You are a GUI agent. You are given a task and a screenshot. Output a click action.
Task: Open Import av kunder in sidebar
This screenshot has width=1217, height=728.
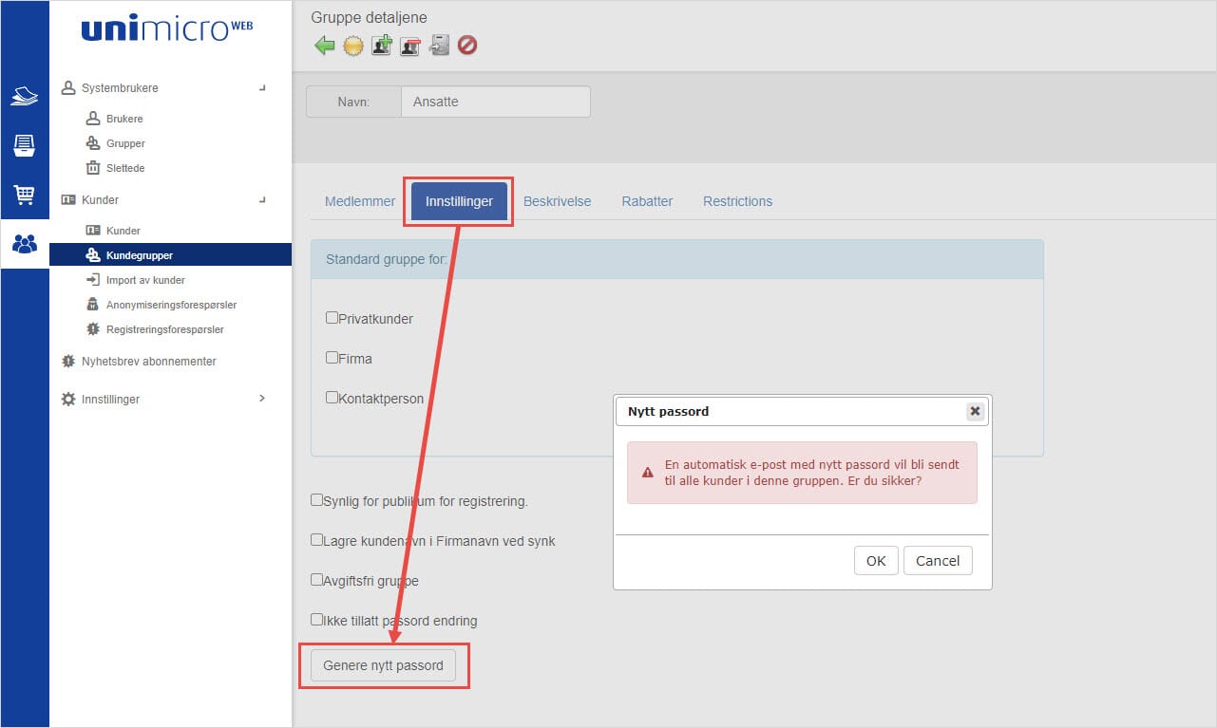[145, 280]
